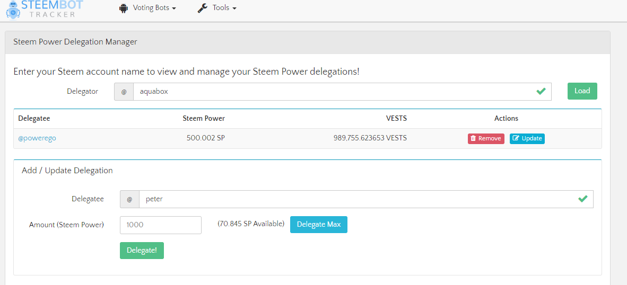Viewport: 627px width, 285px height.
Task: Focus the Delegatee field containing peter
Action: 367,199
